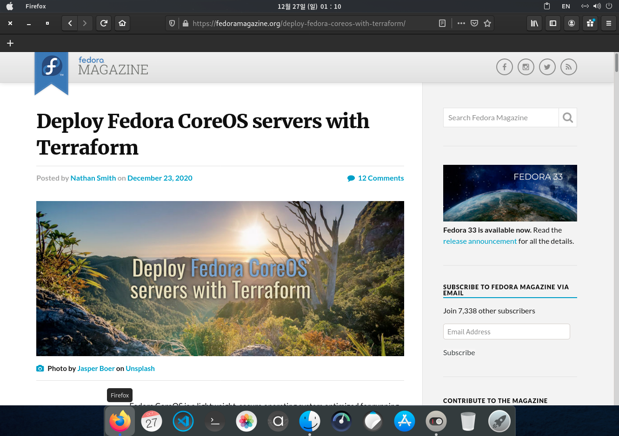Open the Unsplash link
The width and height of the screenshot is (619, 436).
click(140, 368)
